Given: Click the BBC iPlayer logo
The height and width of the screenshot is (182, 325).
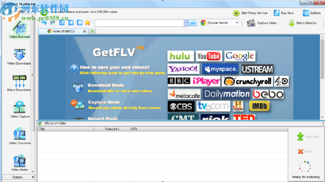Looking at the screenshot, I should click(194, 81).
